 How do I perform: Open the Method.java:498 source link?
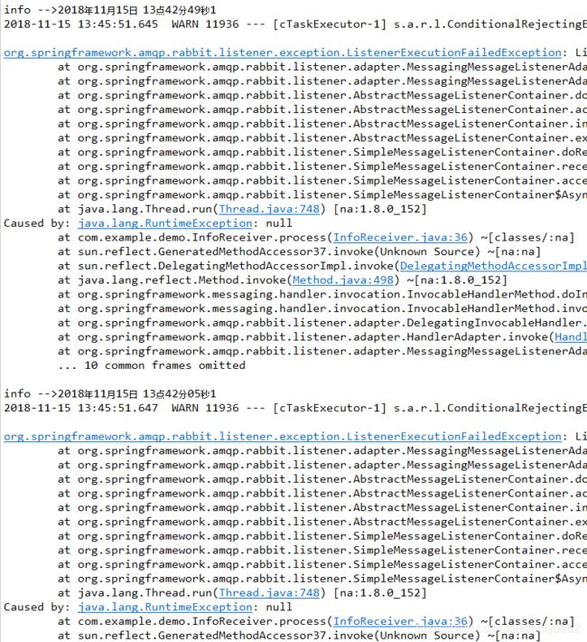coord(343,280)
